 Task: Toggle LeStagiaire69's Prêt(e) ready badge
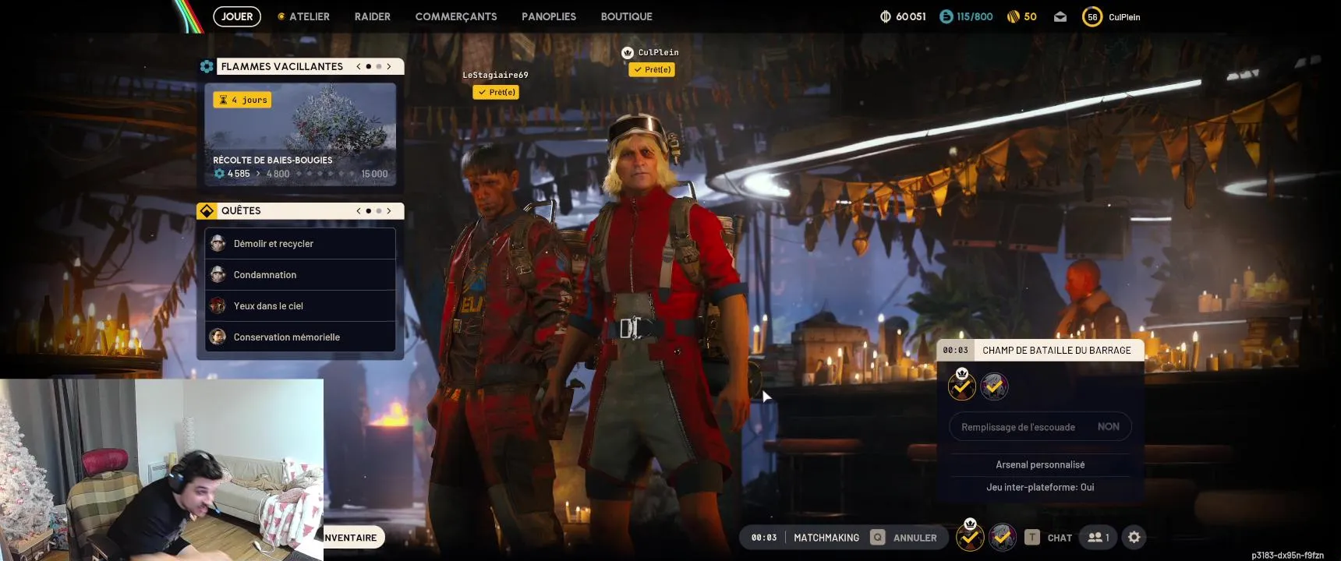pos(496,92)
